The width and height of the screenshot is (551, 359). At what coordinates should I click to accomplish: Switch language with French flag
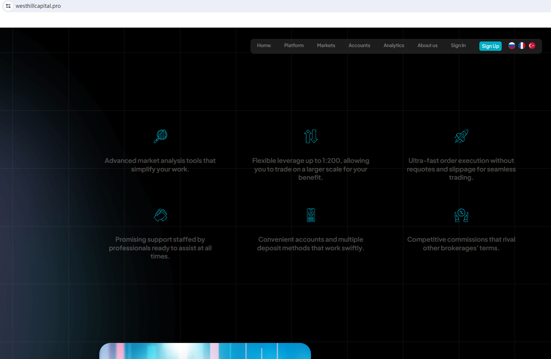click(x=522, y=46)
